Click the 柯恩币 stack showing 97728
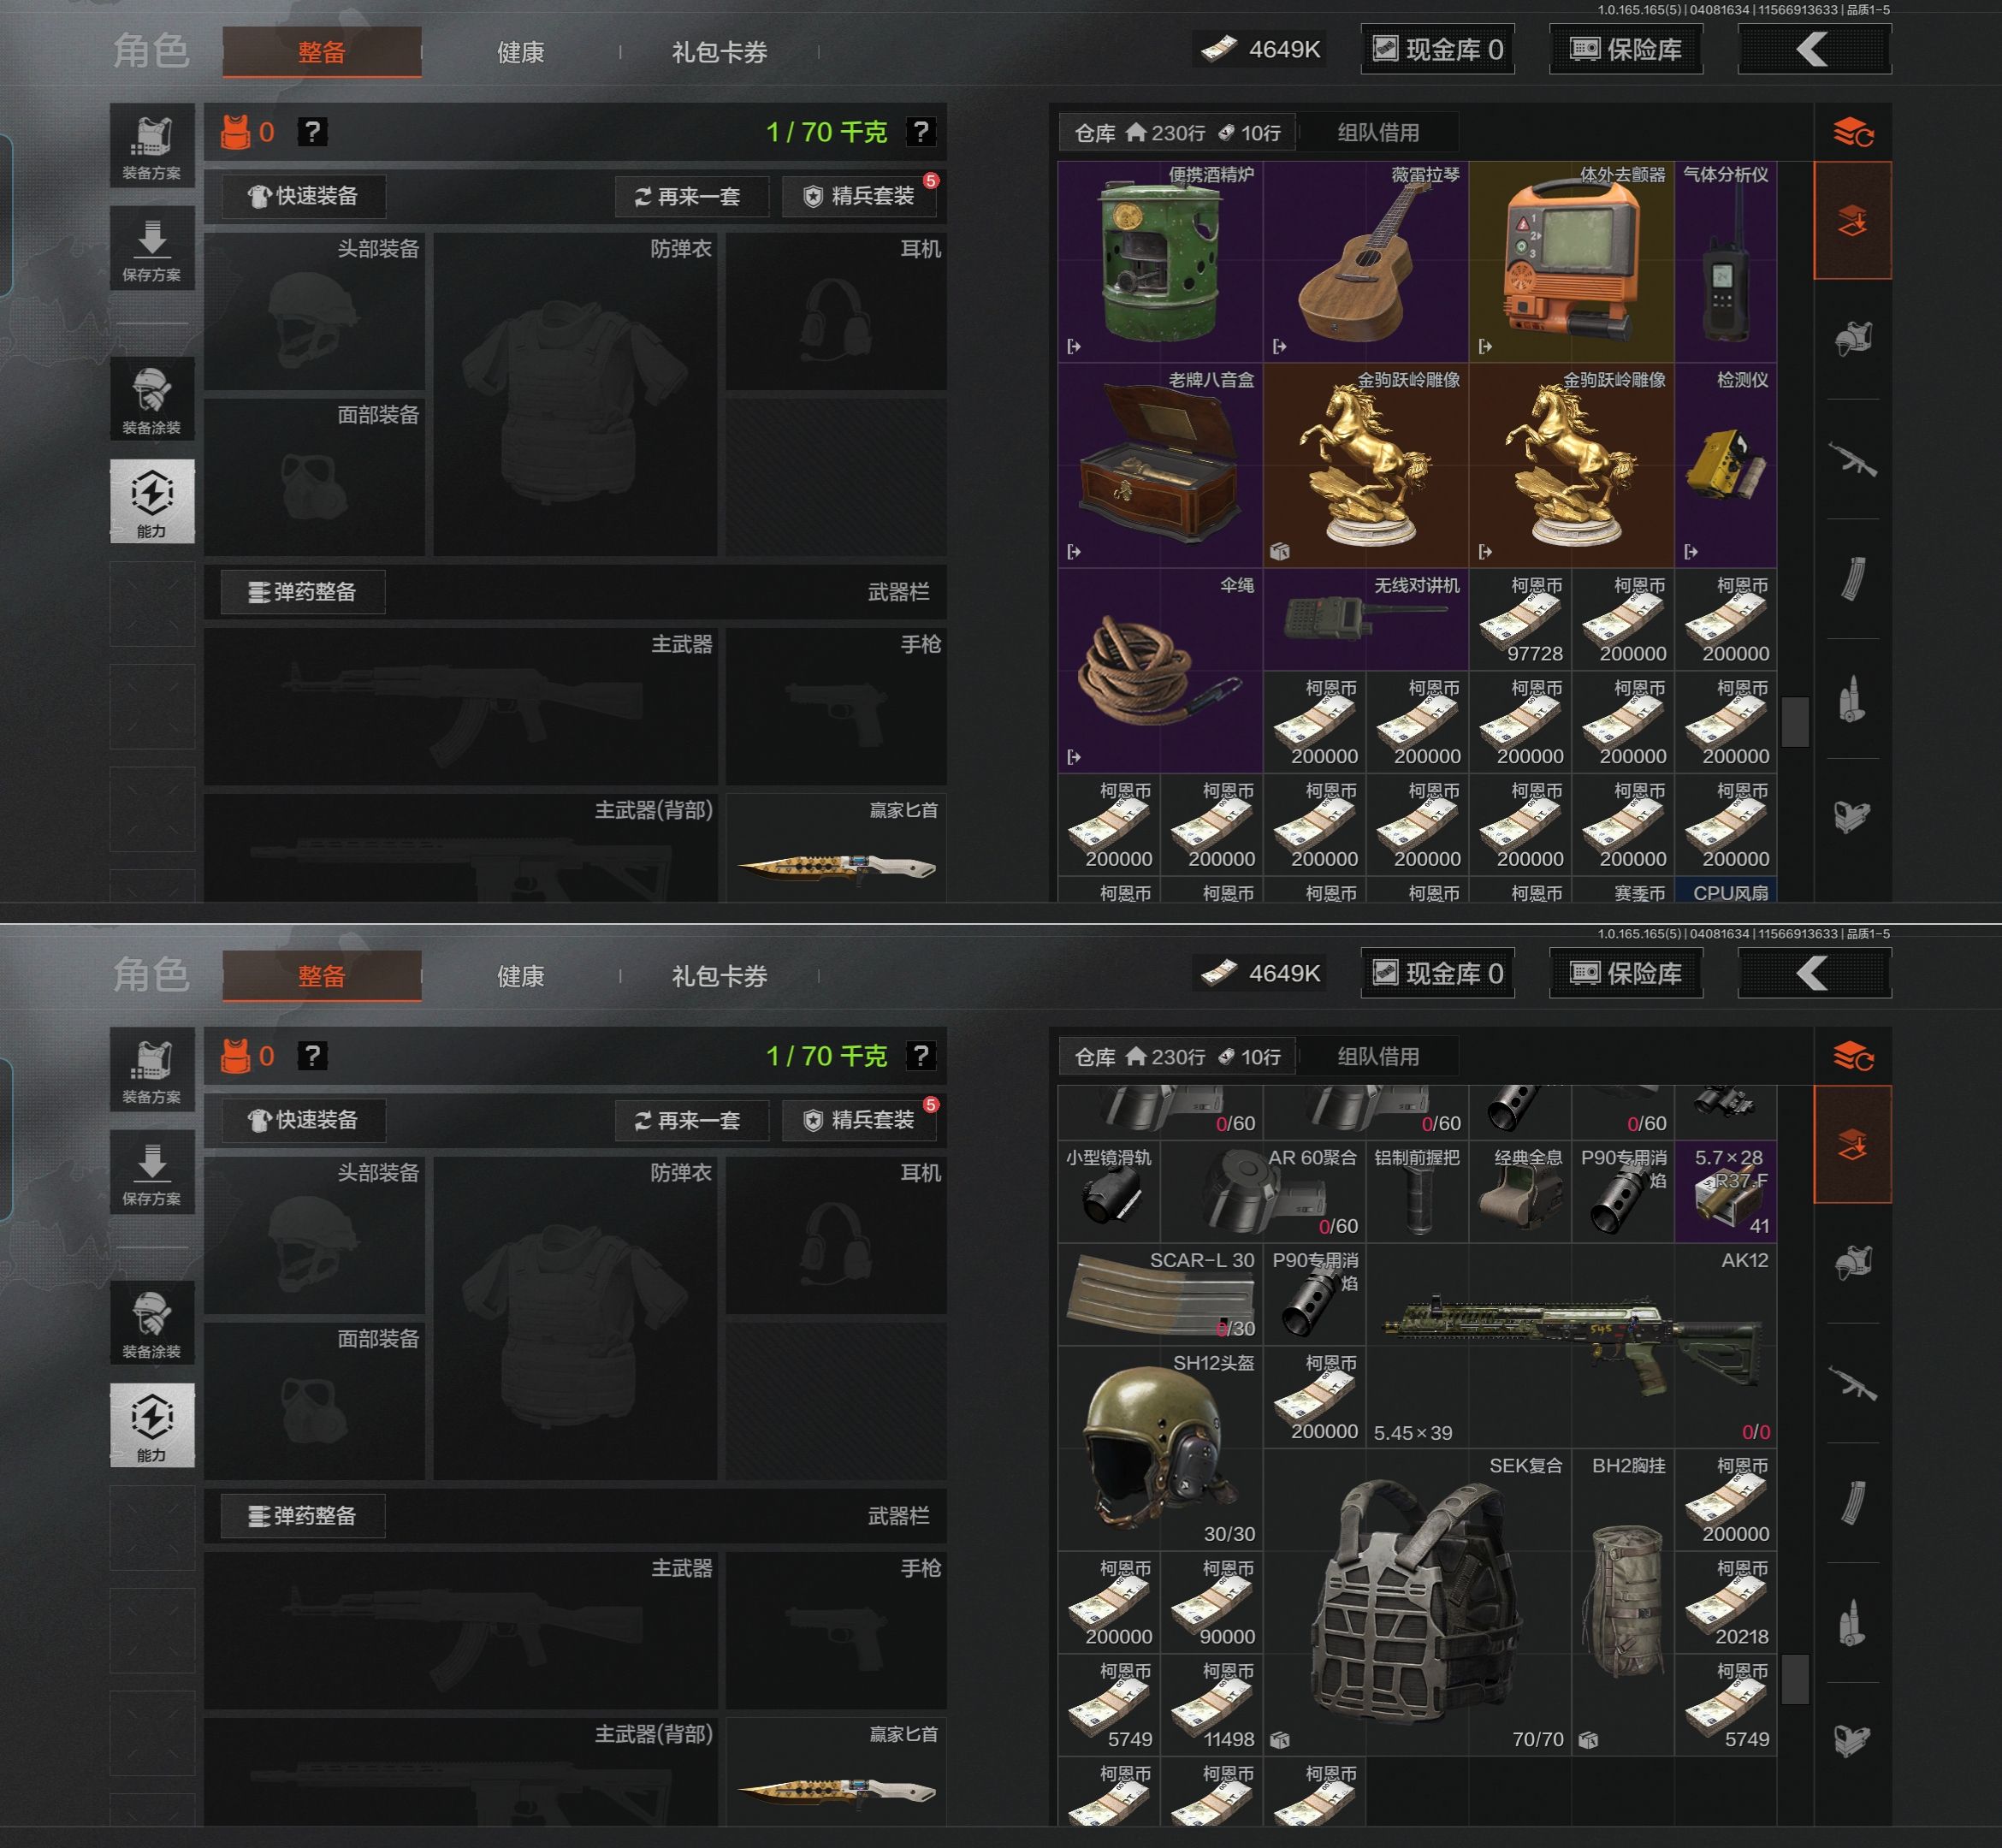The image size is (2002, 1848). point(1520,620)
